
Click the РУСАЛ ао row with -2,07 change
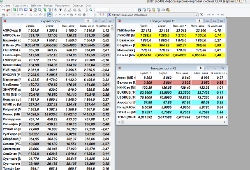coord(57,129)
